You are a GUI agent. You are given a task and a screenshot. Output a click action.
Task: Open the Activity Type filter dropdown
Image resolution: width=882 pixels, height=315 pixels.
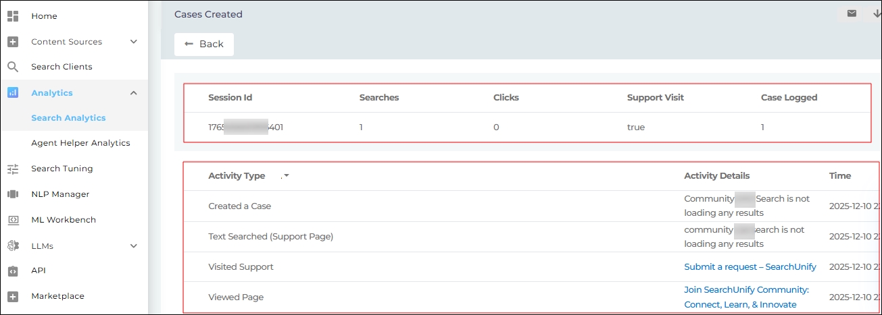tap(286, 176)
